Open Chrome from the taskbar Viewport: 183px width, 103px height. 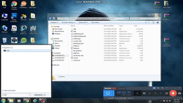pos(27,101)
